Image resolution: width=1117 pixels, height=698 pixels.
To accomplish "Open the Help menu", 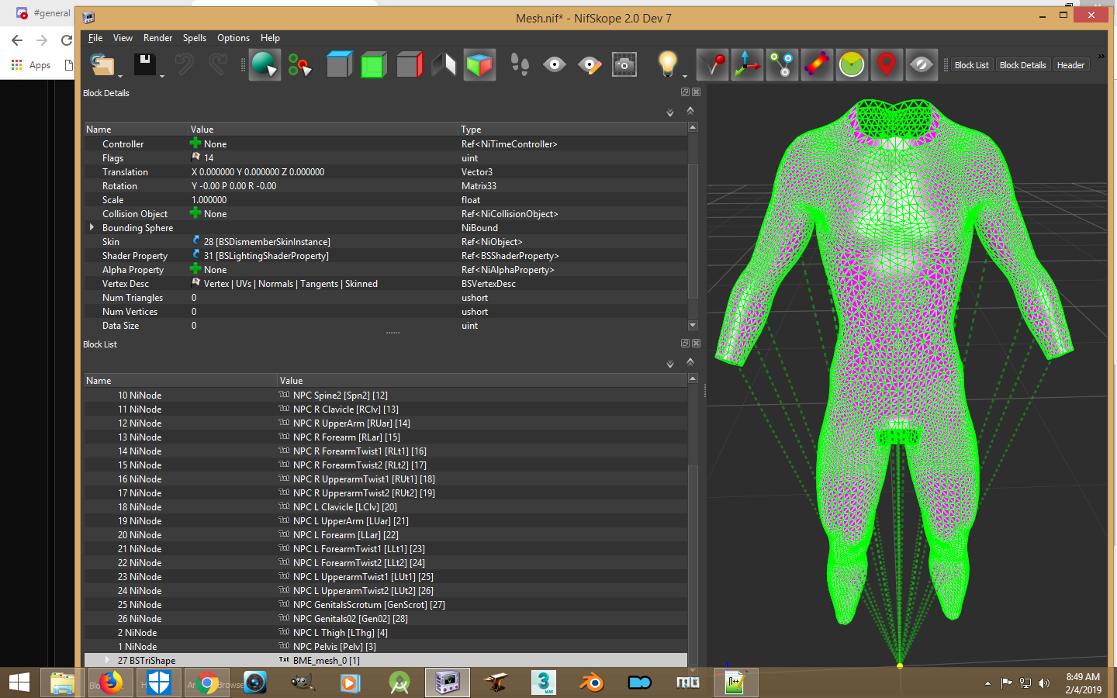I will pos(270,37).
